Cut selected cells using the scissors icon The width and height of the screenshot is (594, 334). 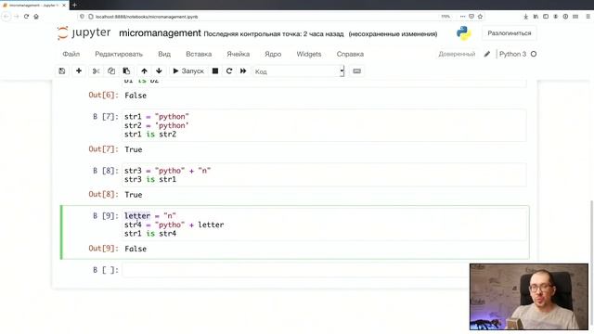coord(97,71)
